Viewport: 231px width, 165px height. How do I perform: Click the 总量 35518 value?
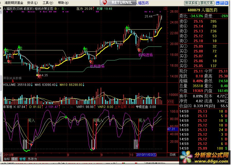point(198,86)
